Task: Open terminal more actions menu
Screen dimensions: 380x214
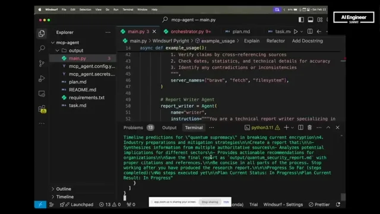Action: coord(319,128)
